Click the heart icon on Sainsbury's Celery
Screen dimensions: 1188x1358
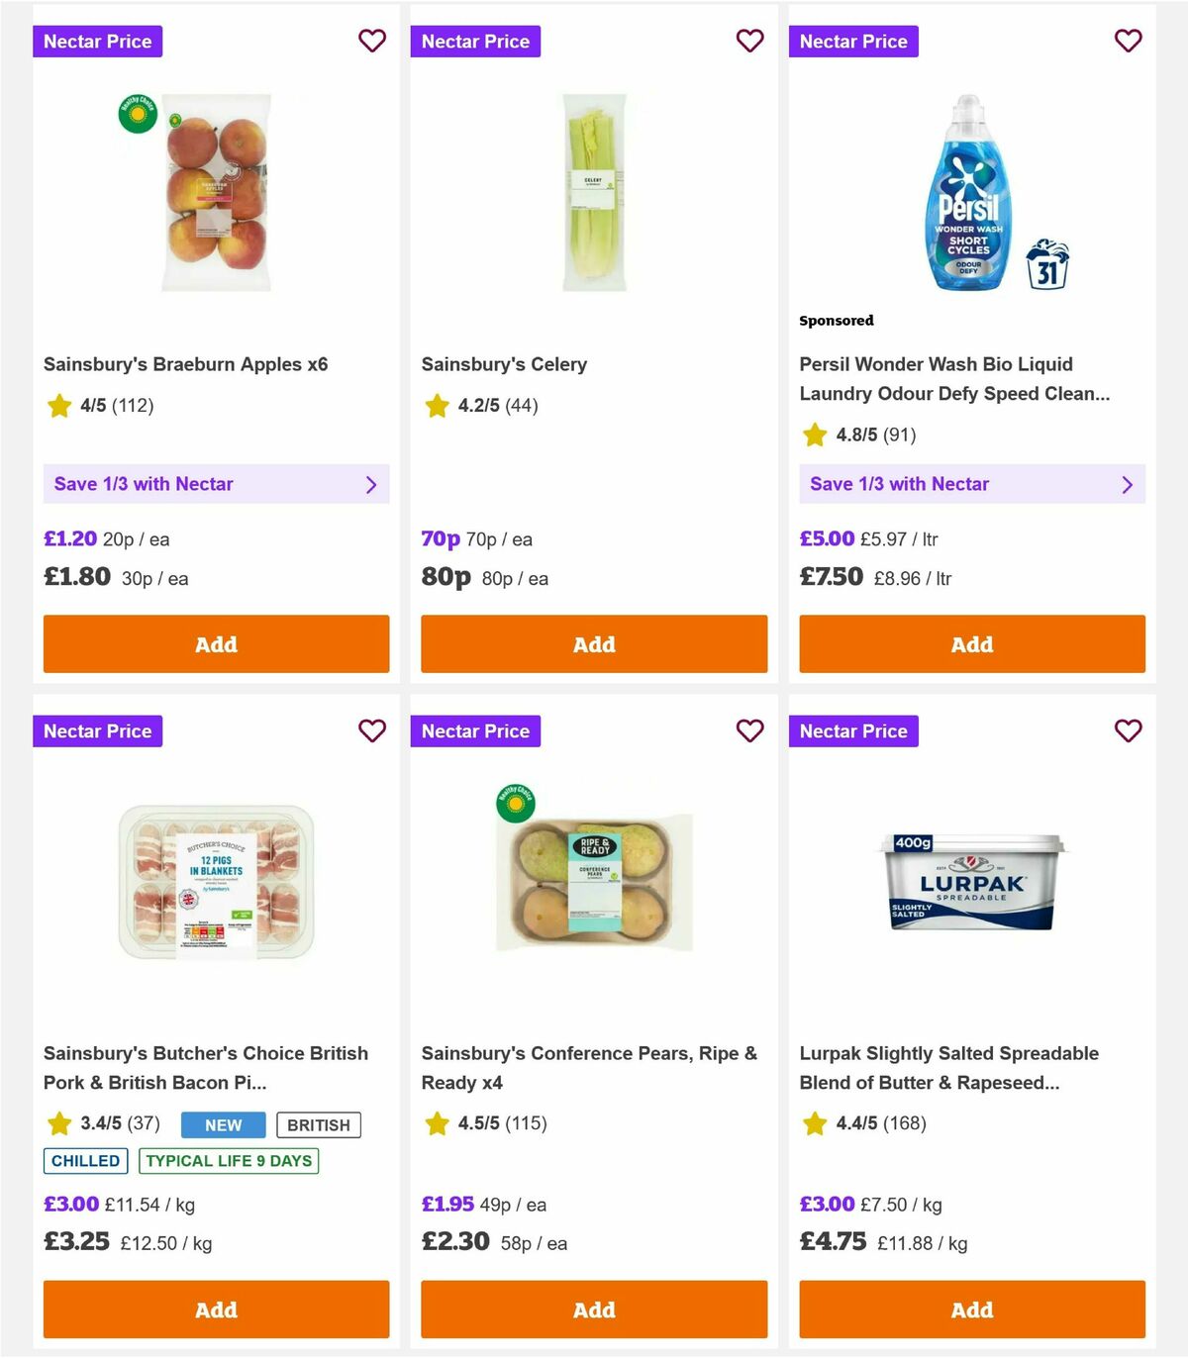coord(749,41)
